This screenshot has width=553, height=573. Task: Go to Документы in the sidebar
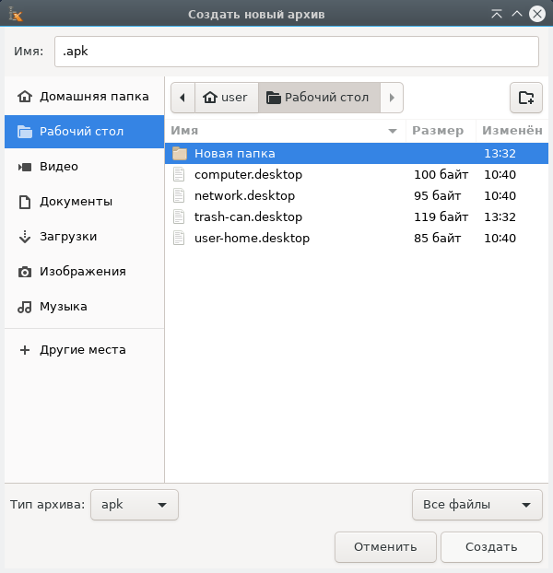point(76,202)
